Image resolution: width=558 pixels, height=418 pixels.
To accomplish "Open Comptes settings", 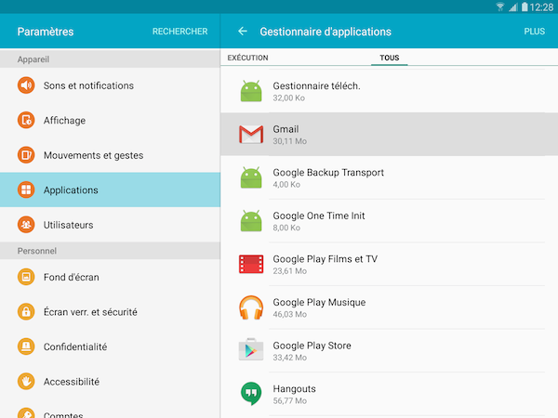I will coord(110,409).
